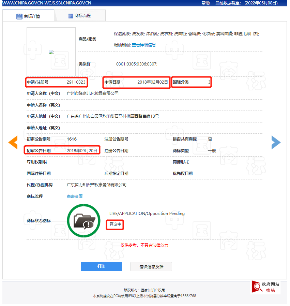The height and width of the screenshot is (306, 290).
Task: Click the 商标形式 field label
Action: 181,162
